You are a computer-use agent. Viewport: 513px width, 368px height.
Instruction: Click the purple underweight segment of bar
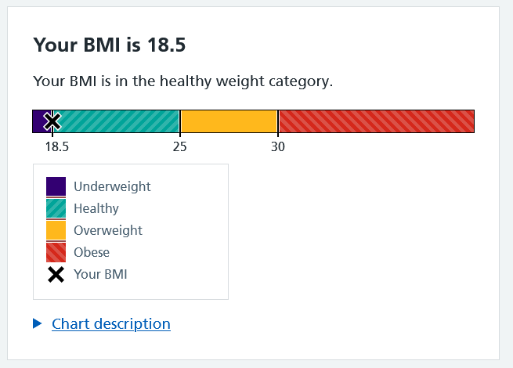tap(38, 121)
